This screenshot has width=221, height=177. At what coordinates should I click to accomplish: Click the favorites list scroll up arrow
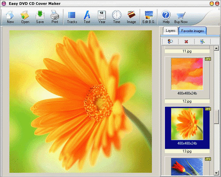[216, 48]
